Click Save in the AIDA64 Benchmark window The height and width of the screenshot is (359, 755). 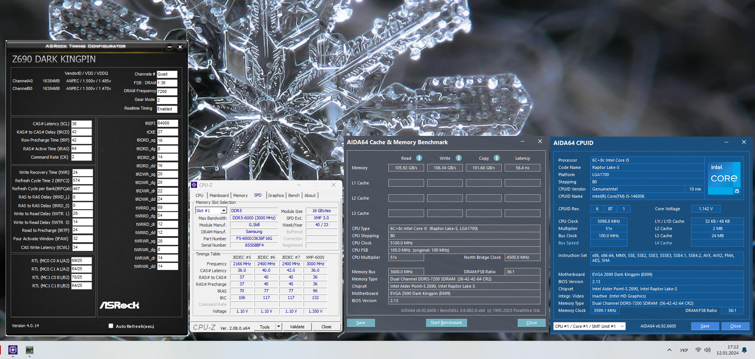361,323
